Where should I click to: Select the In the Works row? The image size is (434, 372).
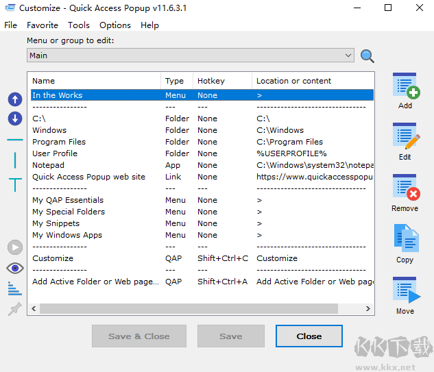click(202, 95)
